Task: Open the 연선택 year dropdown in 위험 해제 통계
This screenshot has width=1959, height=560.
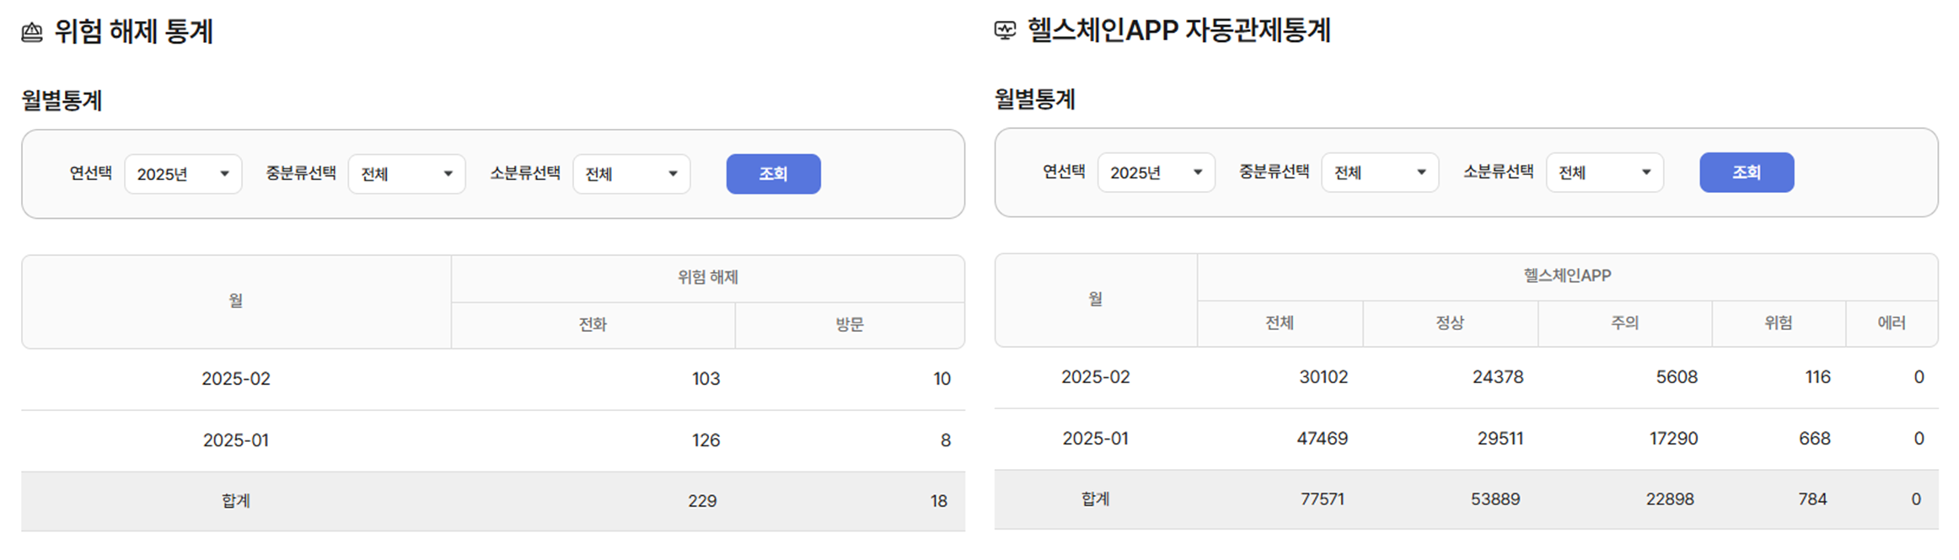Action: click(x=183, y=174)
